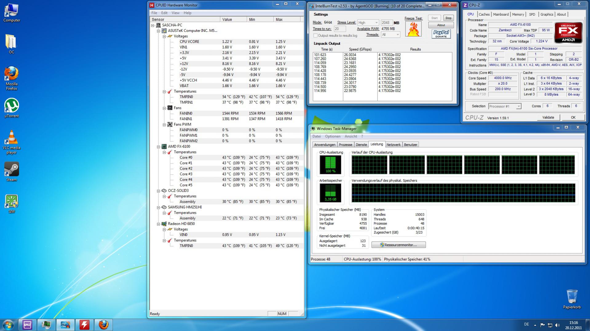Image resolution: width=590 pixels, height=331 pixels.
Task: Launch µTorrent from the desktop
Action: pos(11,108)
